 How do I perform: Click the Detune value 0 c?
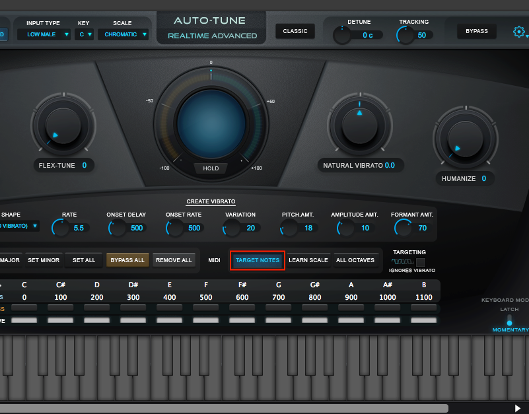pos(367,35)
